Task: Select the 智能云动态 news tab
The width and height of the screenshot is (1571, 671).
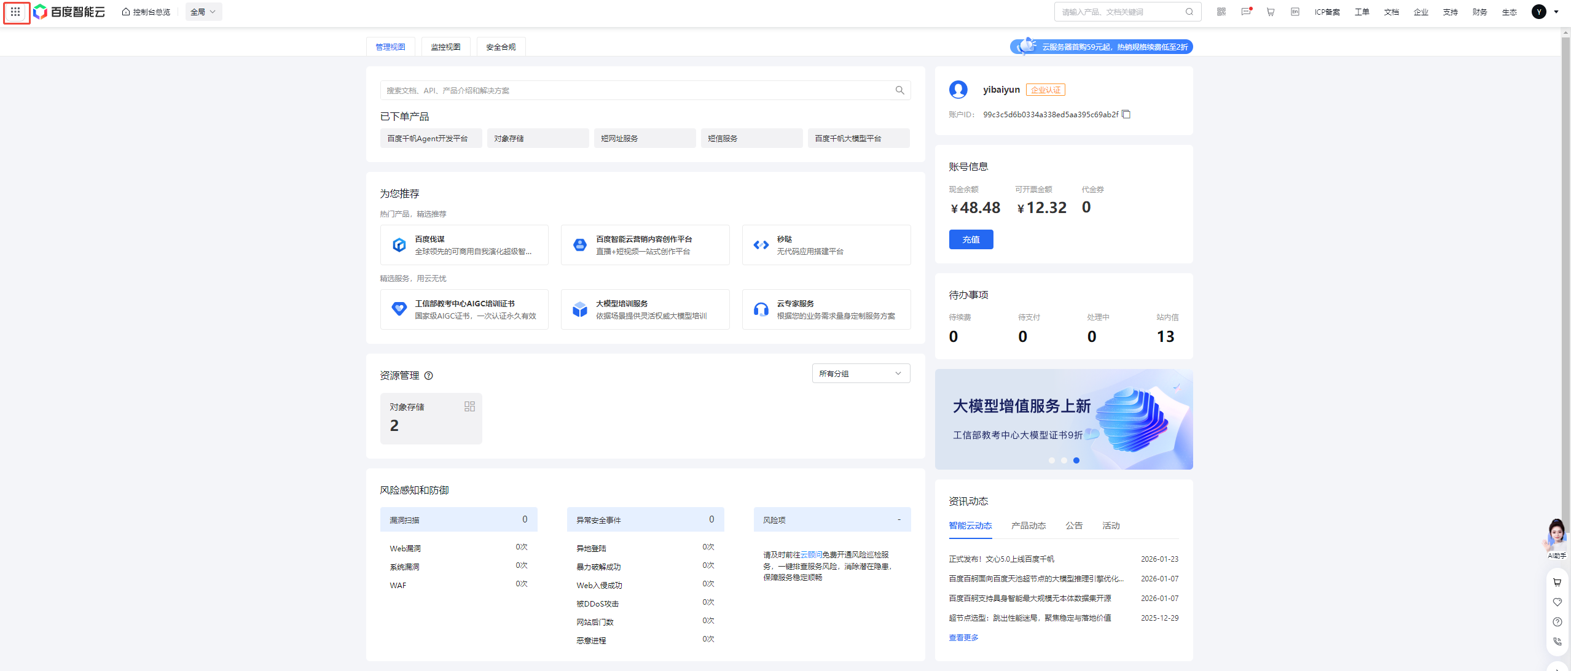Action: (x=971, y=526)
